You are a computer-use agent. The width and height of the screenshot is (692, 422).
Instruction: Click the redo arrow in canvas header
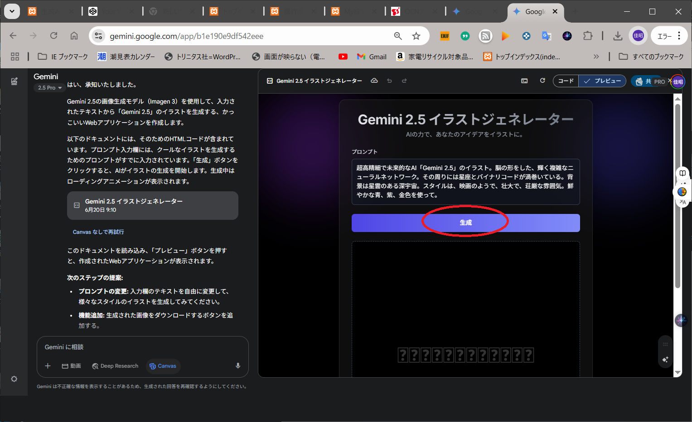coord(404,81)
